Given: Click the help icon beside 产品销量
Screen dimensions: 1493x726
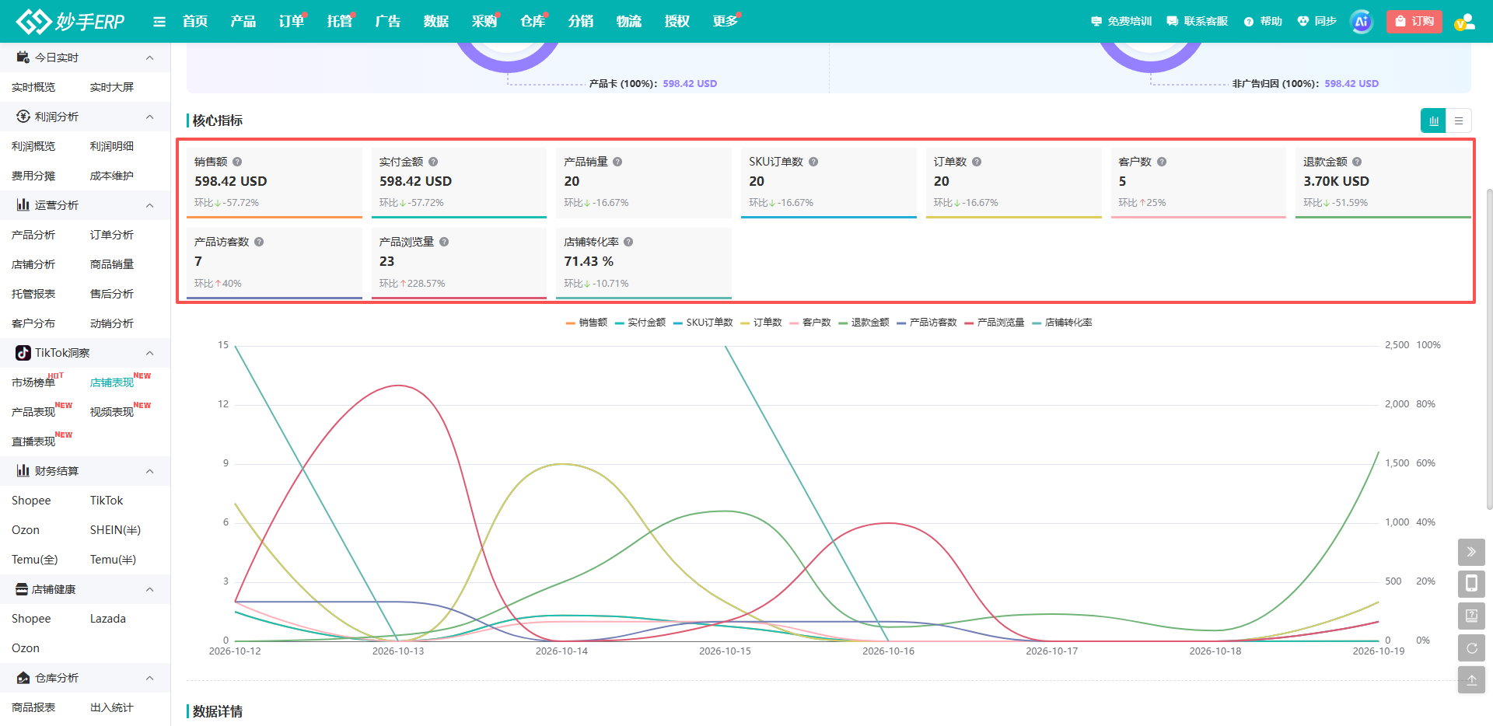Looking at the screenshot, I should [617, 162].
